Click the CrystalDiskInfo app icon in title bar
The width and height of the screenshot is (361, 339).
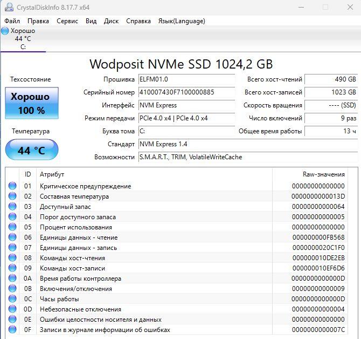[x=9, y=7]
